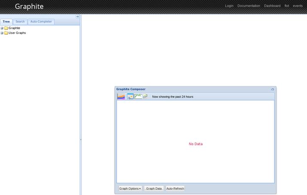Click the calendar icon in Composer toolbar
The width and height of the screenshot is (307, 195).
click(130, 96)
